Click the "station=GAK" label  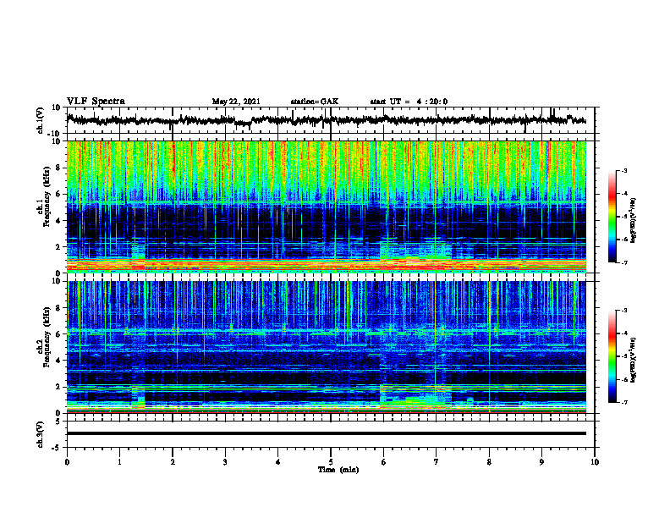(x=315, y=102)
